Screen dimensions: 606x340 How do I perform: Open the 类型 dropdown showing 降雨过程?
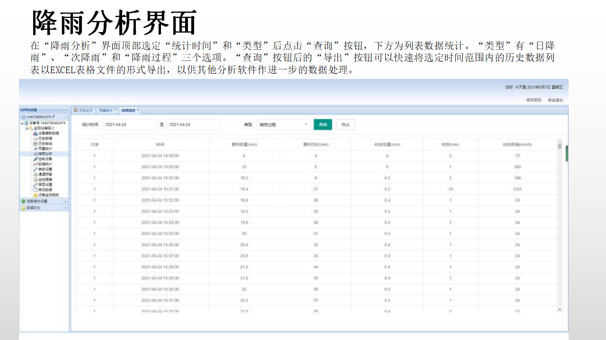[283, 125]
